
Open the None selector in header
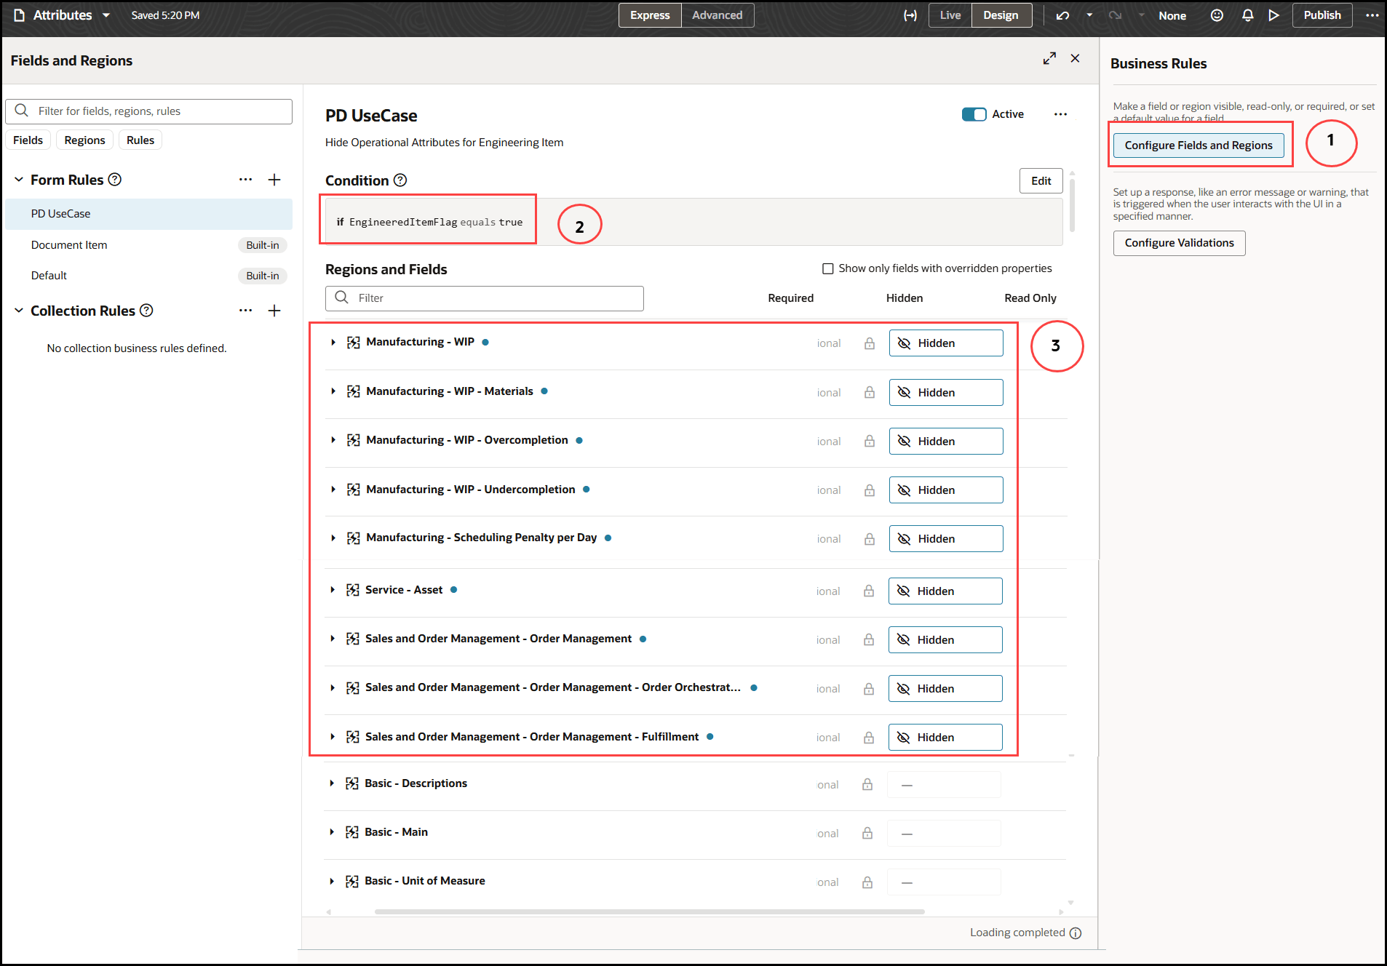pyautogui.click(x=1172, y=15)
